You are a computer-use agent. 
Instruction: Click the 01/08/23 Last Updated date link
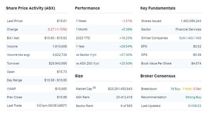(195, 106)
